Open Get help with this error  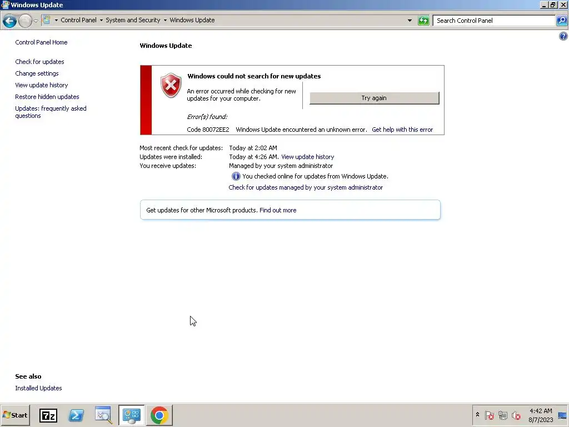[x=402, y=130]
